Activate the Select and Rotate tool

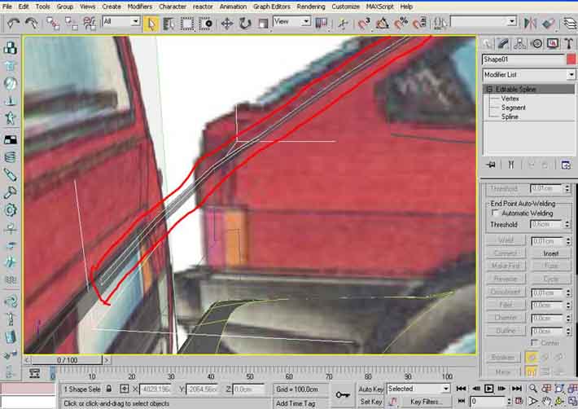(x=245, y=24)
